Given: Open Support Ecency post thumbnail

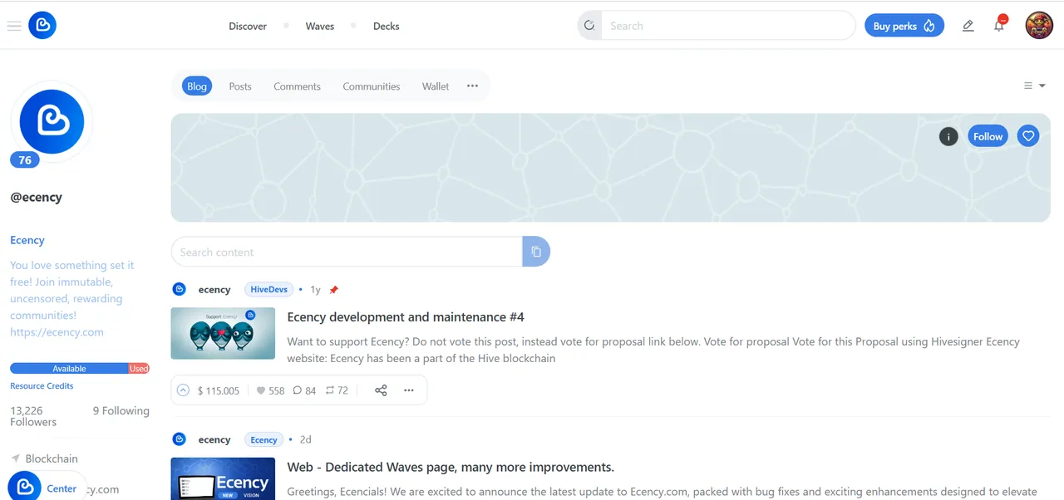Looking at the screenshot, I should coord(223,333).
